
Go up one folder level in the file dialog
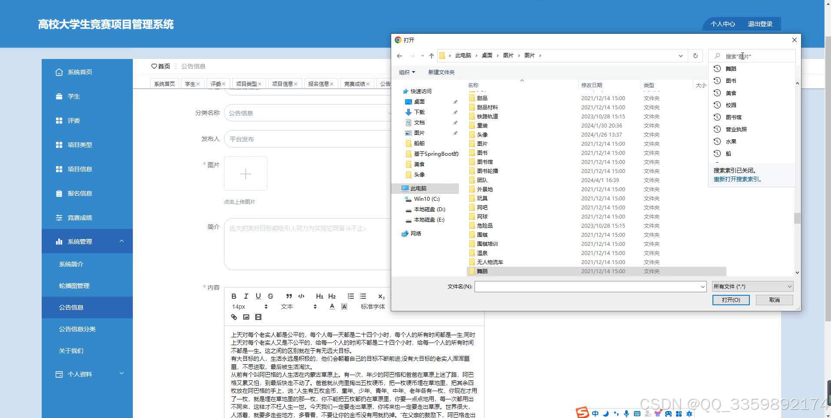pos(431,56)
